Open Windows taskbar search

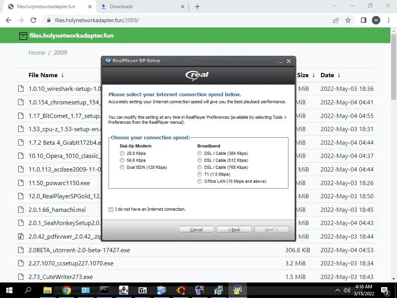28,290
